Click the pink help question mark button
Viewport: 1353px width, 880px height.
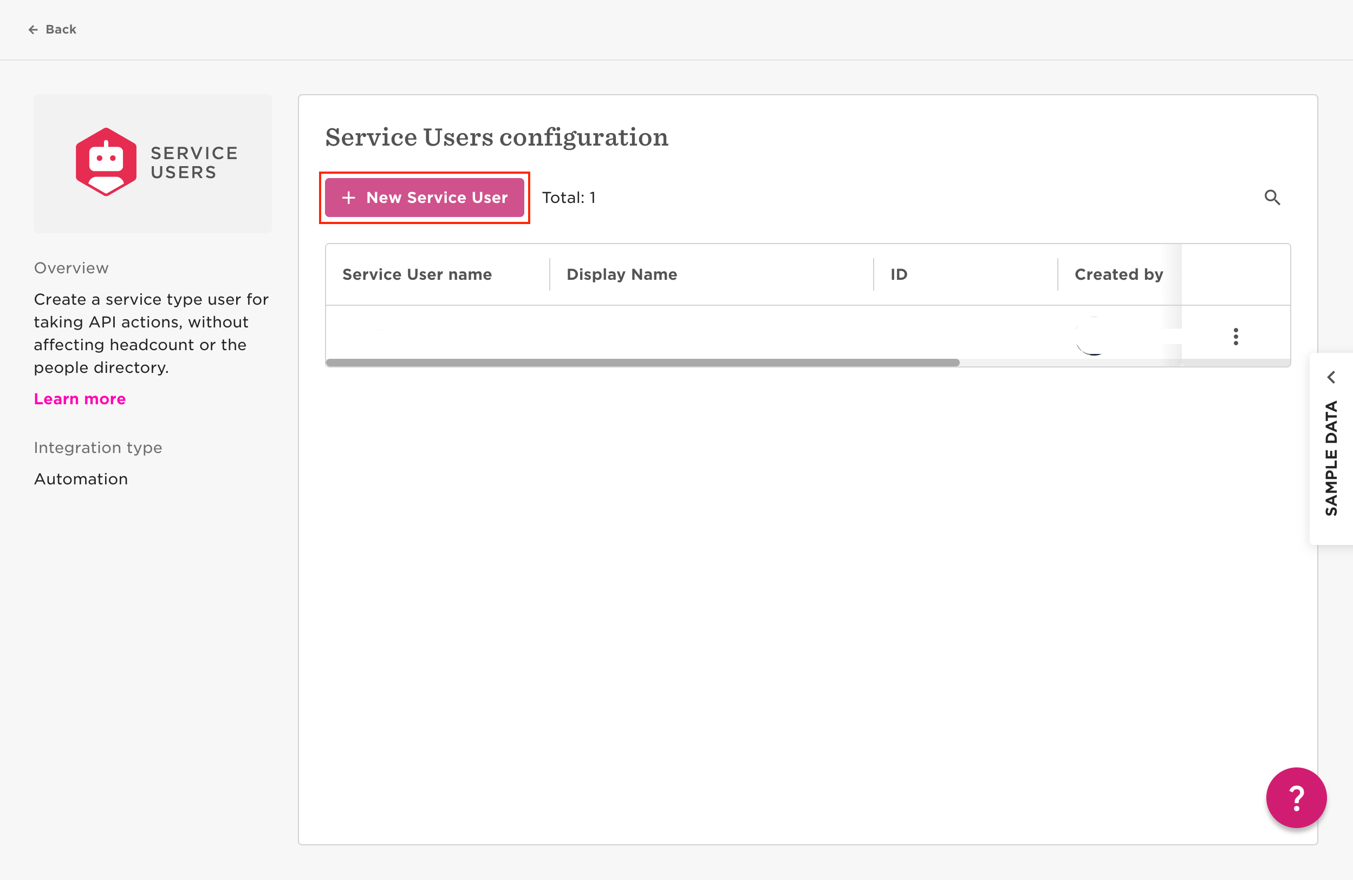click(1296, 798)
